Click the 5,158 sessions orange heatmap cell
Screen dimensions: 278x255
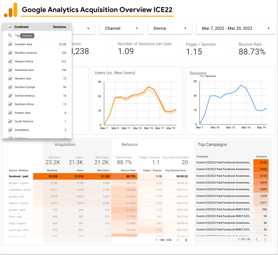(x=261, y=162)
